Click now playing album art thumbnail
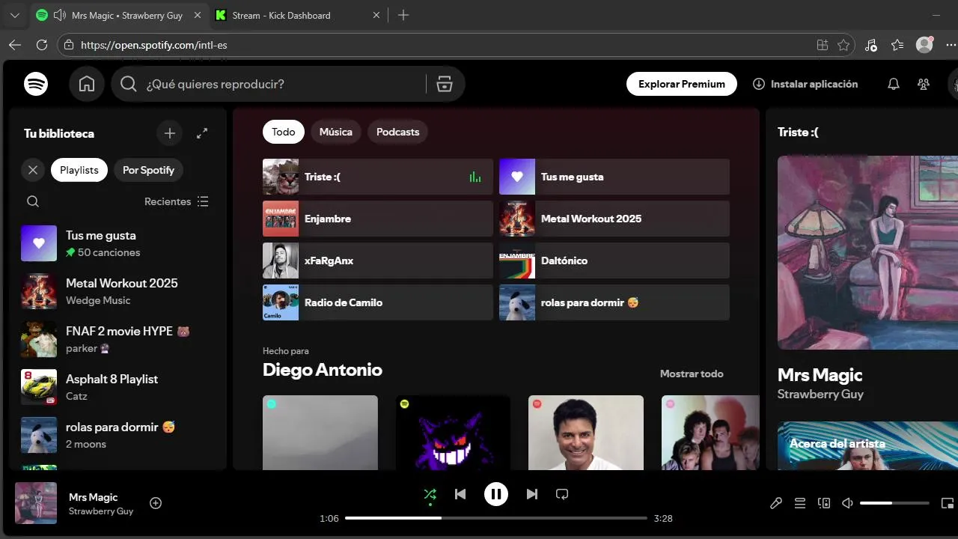The height and width of the screenshot is (539, 958). click(x=36, y=503)
